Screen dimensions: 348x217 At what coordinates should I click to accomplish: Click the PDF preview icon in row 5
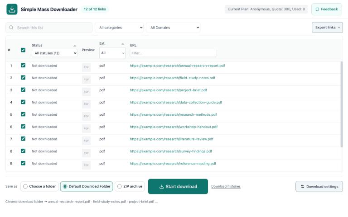tap(86, 116)
